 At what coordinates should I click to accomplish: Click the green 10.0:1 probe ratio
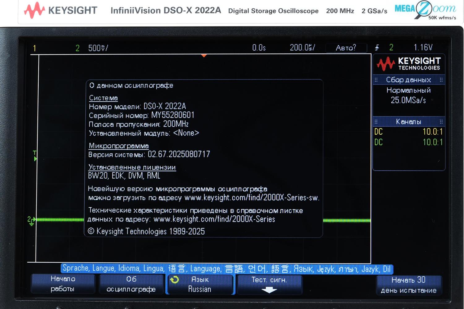coord(433,142)
